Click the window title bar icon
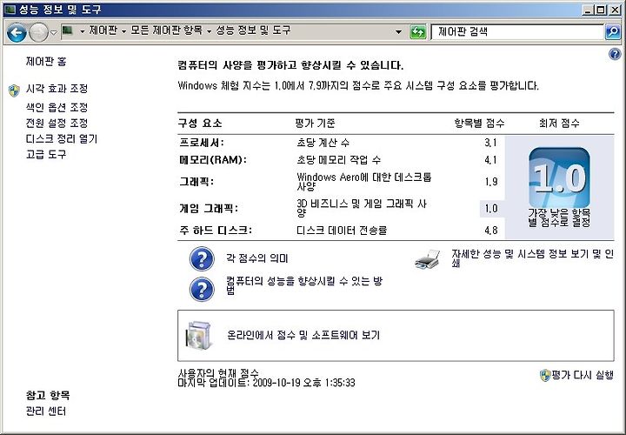The image size is (626, 435). coord(10,10)
